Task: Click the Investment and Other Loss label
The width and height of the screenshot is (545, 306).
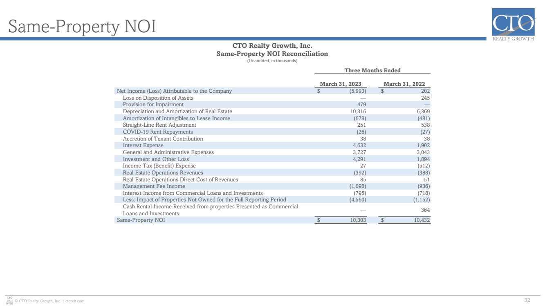Action: [x=156, y=159]
